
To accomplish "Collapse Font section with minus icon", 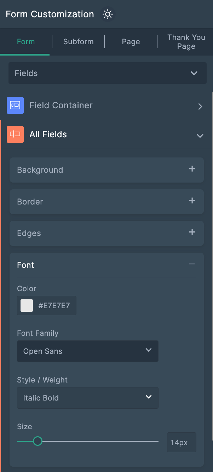I will [x=192, y=264].
